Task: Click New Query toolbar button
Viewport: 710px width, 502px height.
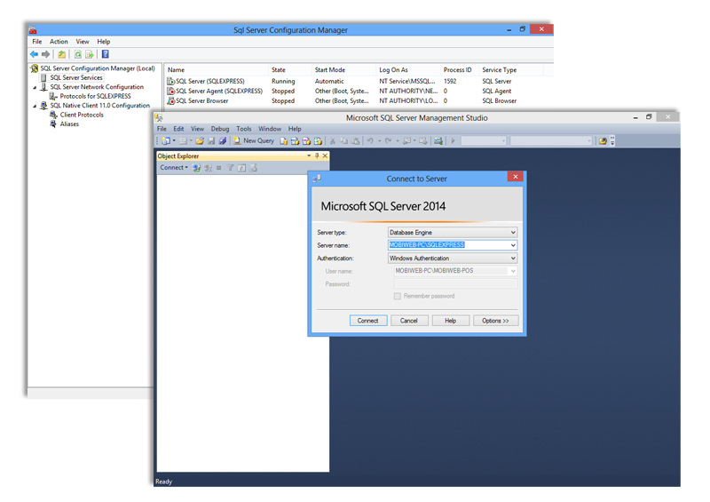Action: [254, 141]
